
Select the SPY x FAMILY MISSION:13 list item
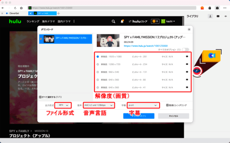(66, 39)
